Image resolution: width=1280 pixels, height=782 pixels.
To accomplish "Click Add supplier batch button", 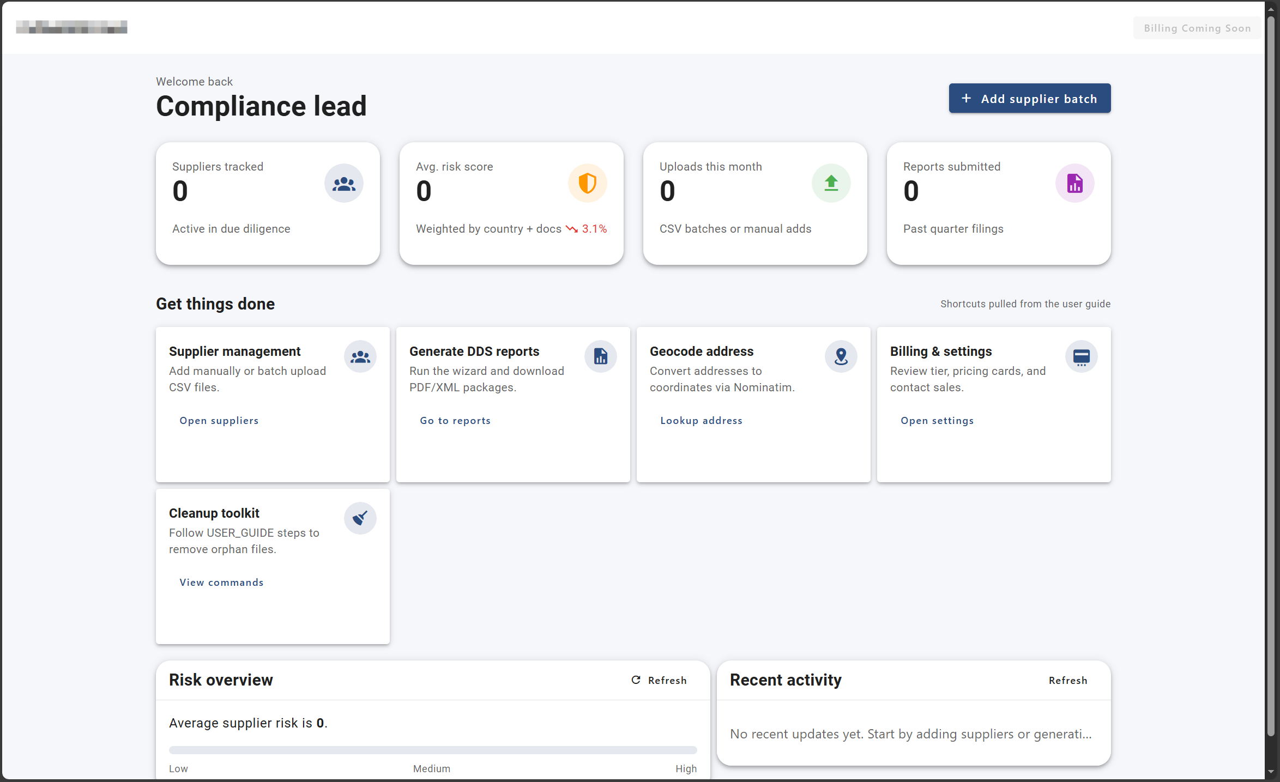I will tap(1029, 99).
